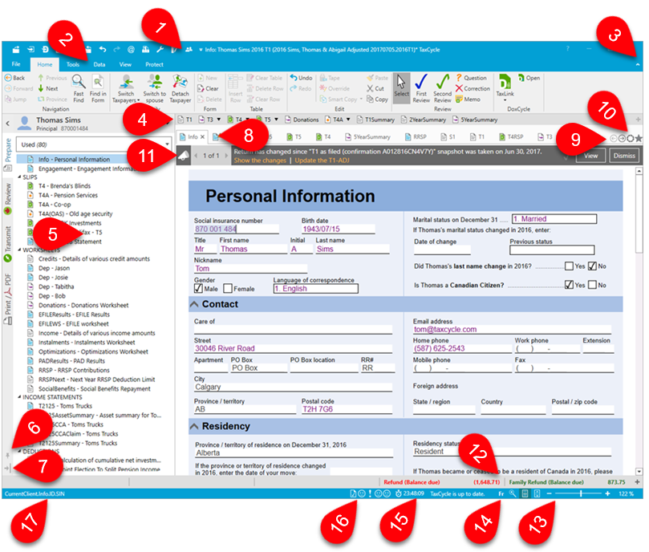Image resolution: width=649 pixels, height=552 pixels.
Task: Collapse the Residency section
Action: 195,426
